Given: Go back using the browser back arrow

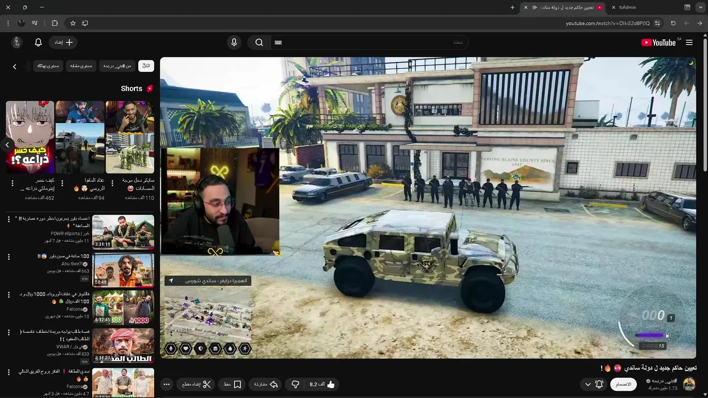Looking at the screenshot, I should tap(700, 23).
